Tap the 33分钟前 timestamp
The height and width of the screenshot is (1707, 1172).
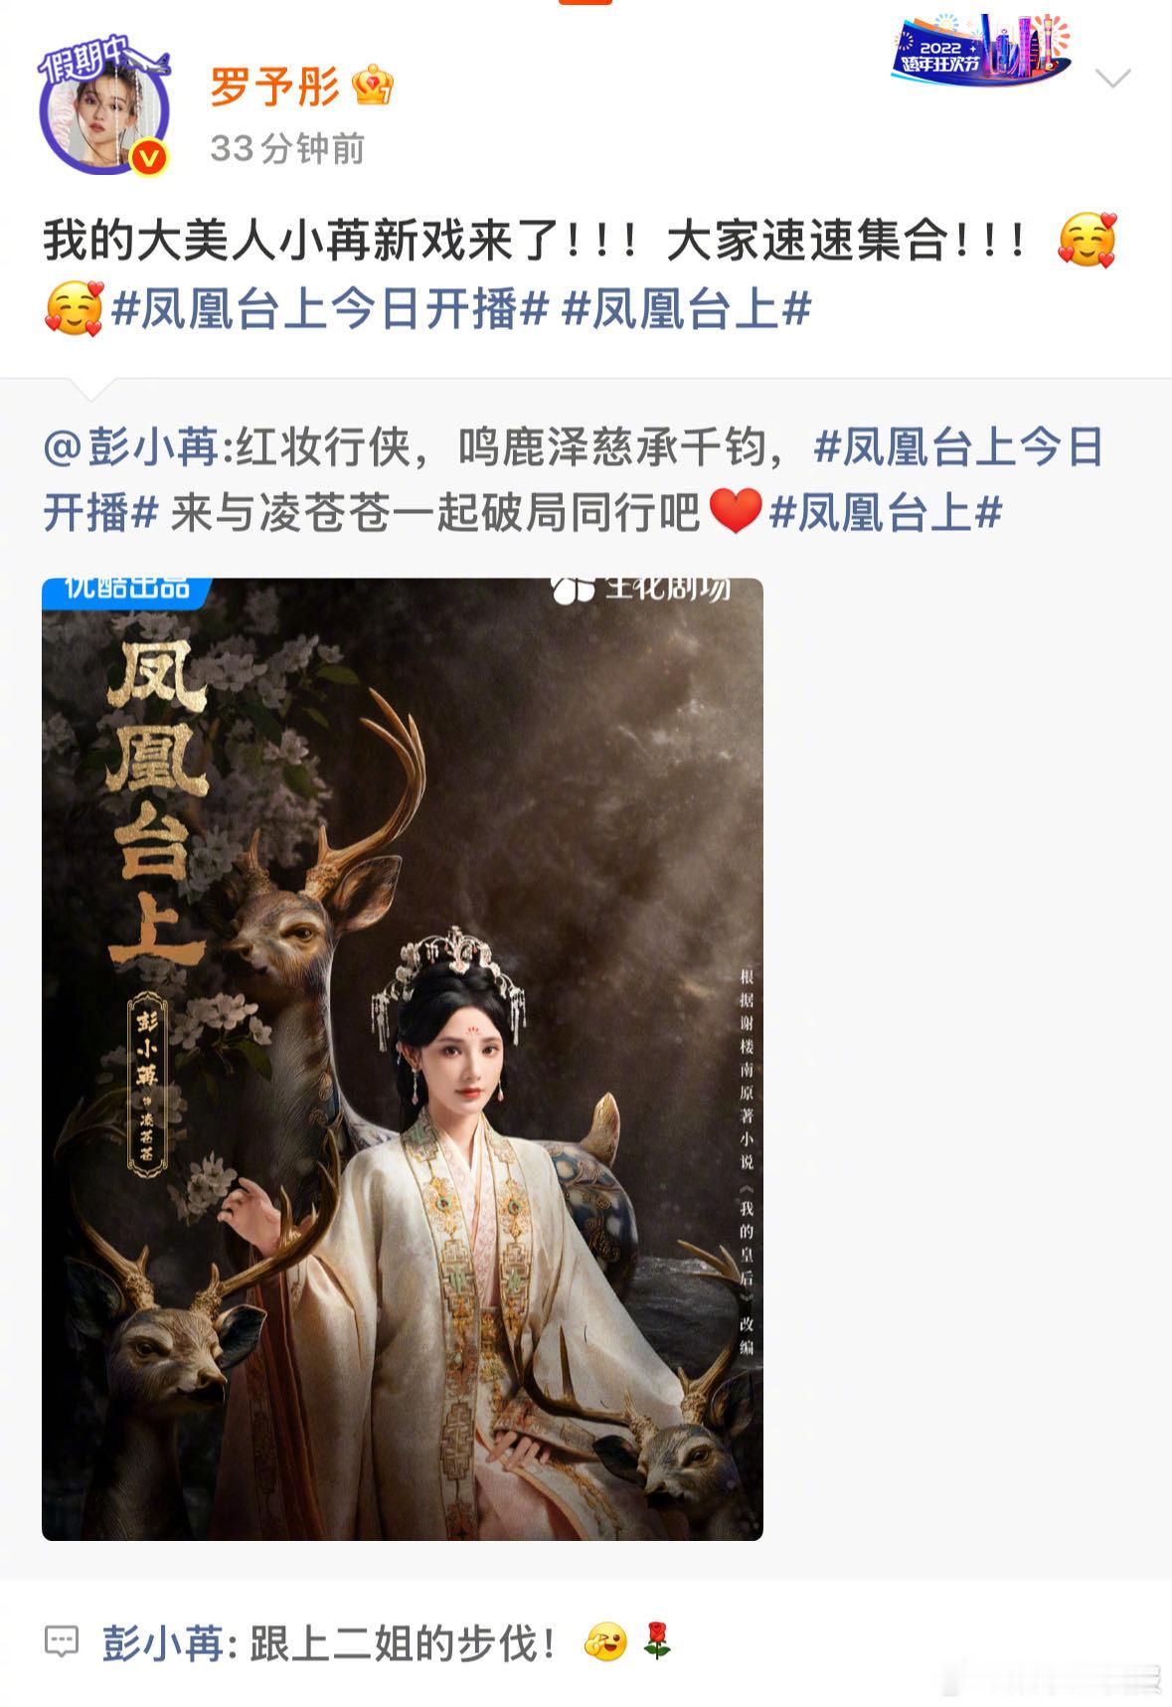pyautogui.click(x=287, y=149)
